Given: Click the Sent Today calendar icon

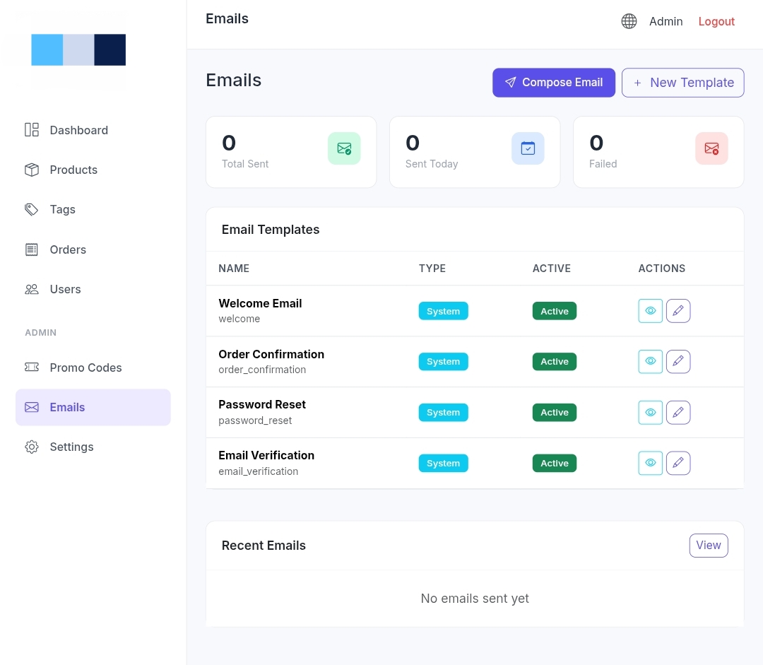Looking at the screenshot, I should pyautogui.click(x=528, y=148).
